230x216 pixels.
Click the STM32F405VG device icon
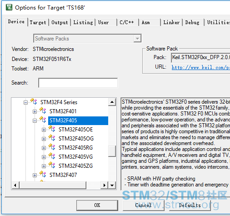(x=52, y=156)
